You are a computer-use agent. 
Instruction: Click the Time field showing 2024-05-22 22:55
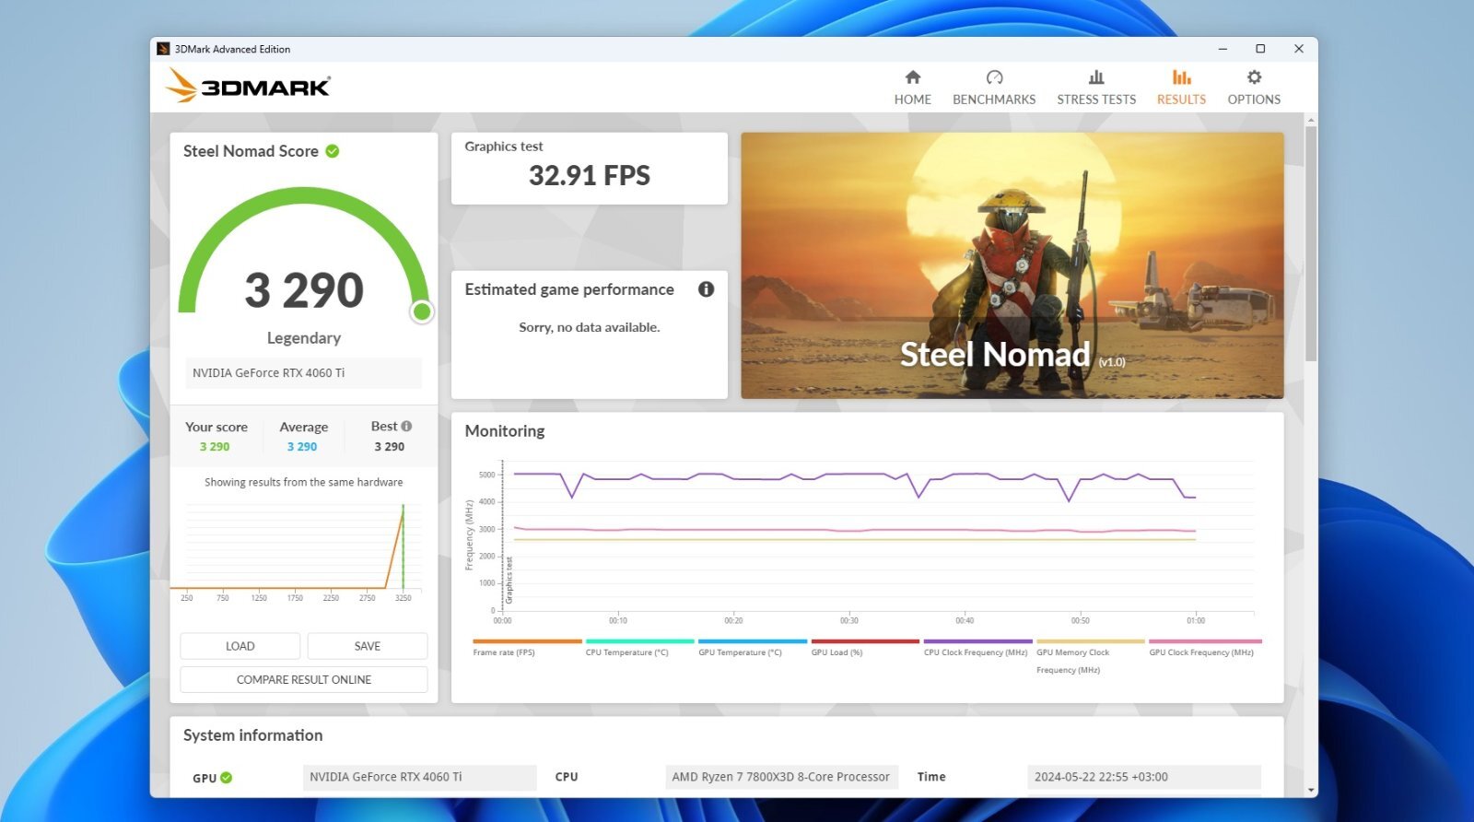[1143, 777]
